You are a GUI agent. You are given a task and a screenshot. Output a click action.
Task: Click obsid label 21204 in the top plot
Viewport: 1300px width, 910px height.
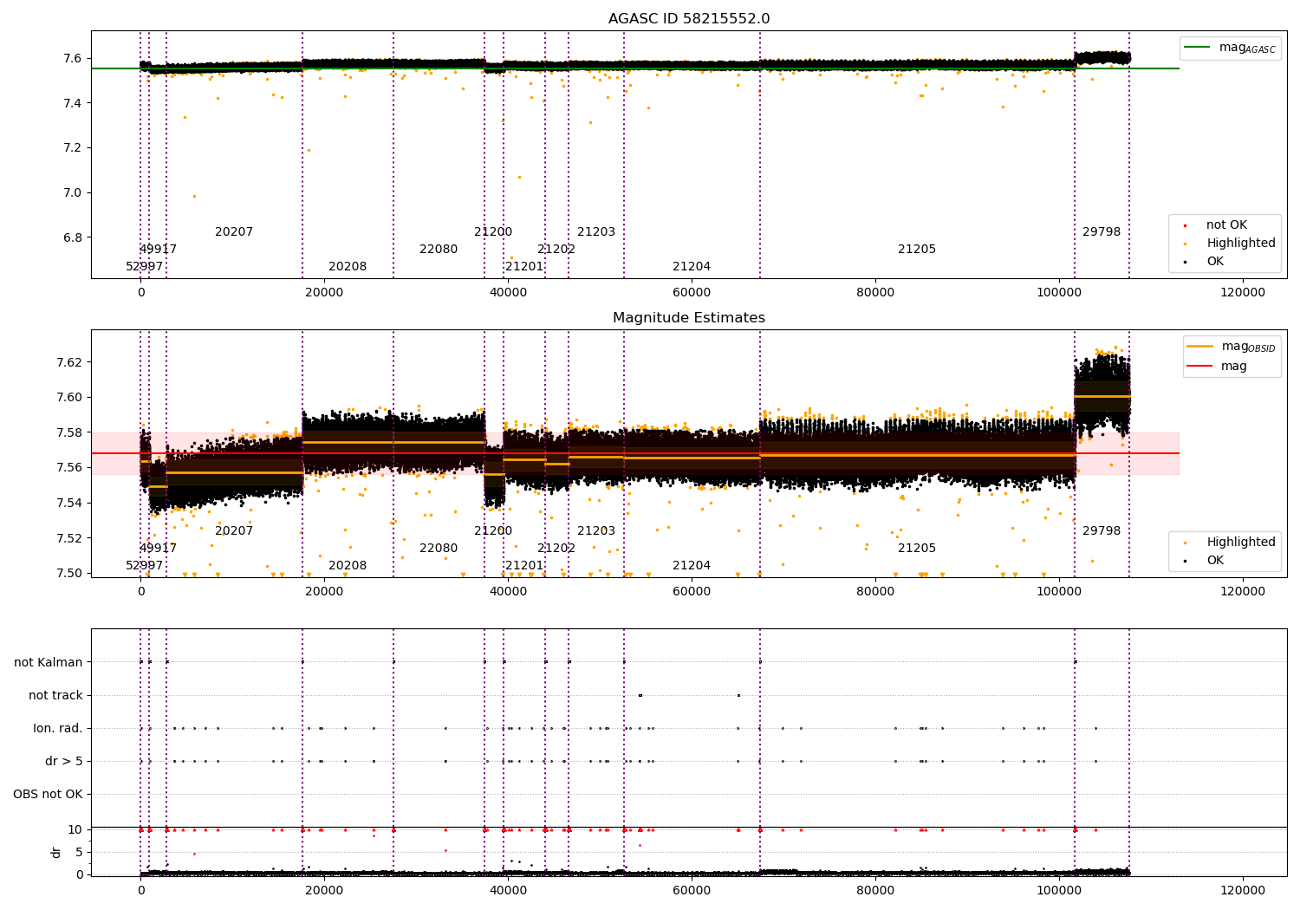coord(692,267)
